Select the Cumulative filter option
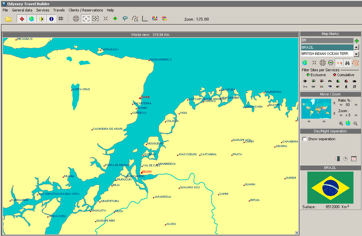This screenshot has height=236, width=362. (335, 75)
